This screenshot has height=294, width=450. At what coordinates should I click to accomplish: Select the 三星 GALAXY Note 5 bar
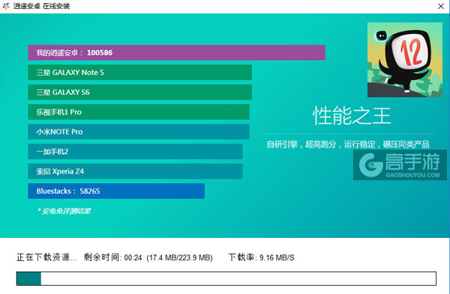pyautogui.click(x=139, y=73)
